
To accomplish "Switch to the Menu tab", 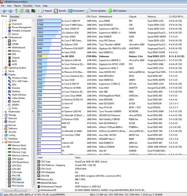I will 4,16.
